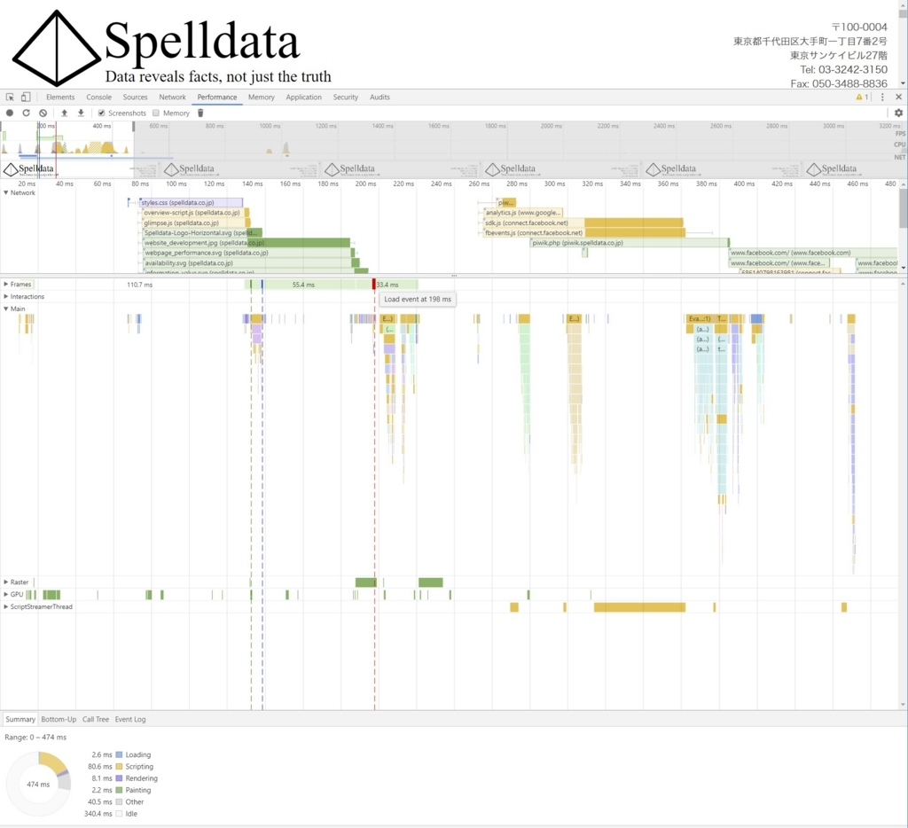Viewport: 908px width, 828px height.
Task: Click the piwik.php request bar
Action: pyautogui.click(x=630, y=243)
